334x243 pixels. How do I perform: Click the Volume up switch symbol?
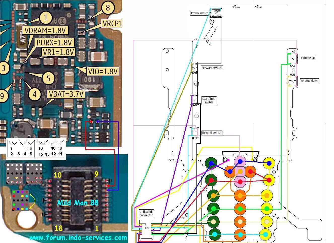[x=292, y=59]
